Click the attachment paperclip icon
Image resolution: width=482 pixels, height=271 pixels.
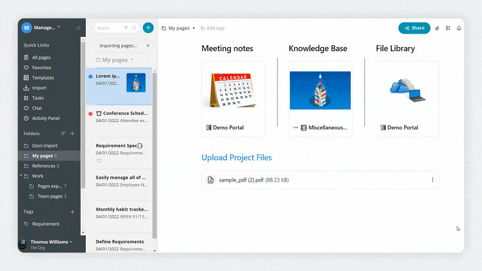click(x=437, y=28)
